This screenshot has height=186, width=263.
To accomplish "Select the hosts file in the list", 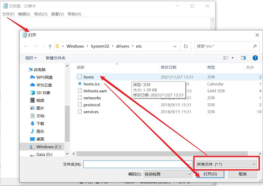I will point(89,77).
